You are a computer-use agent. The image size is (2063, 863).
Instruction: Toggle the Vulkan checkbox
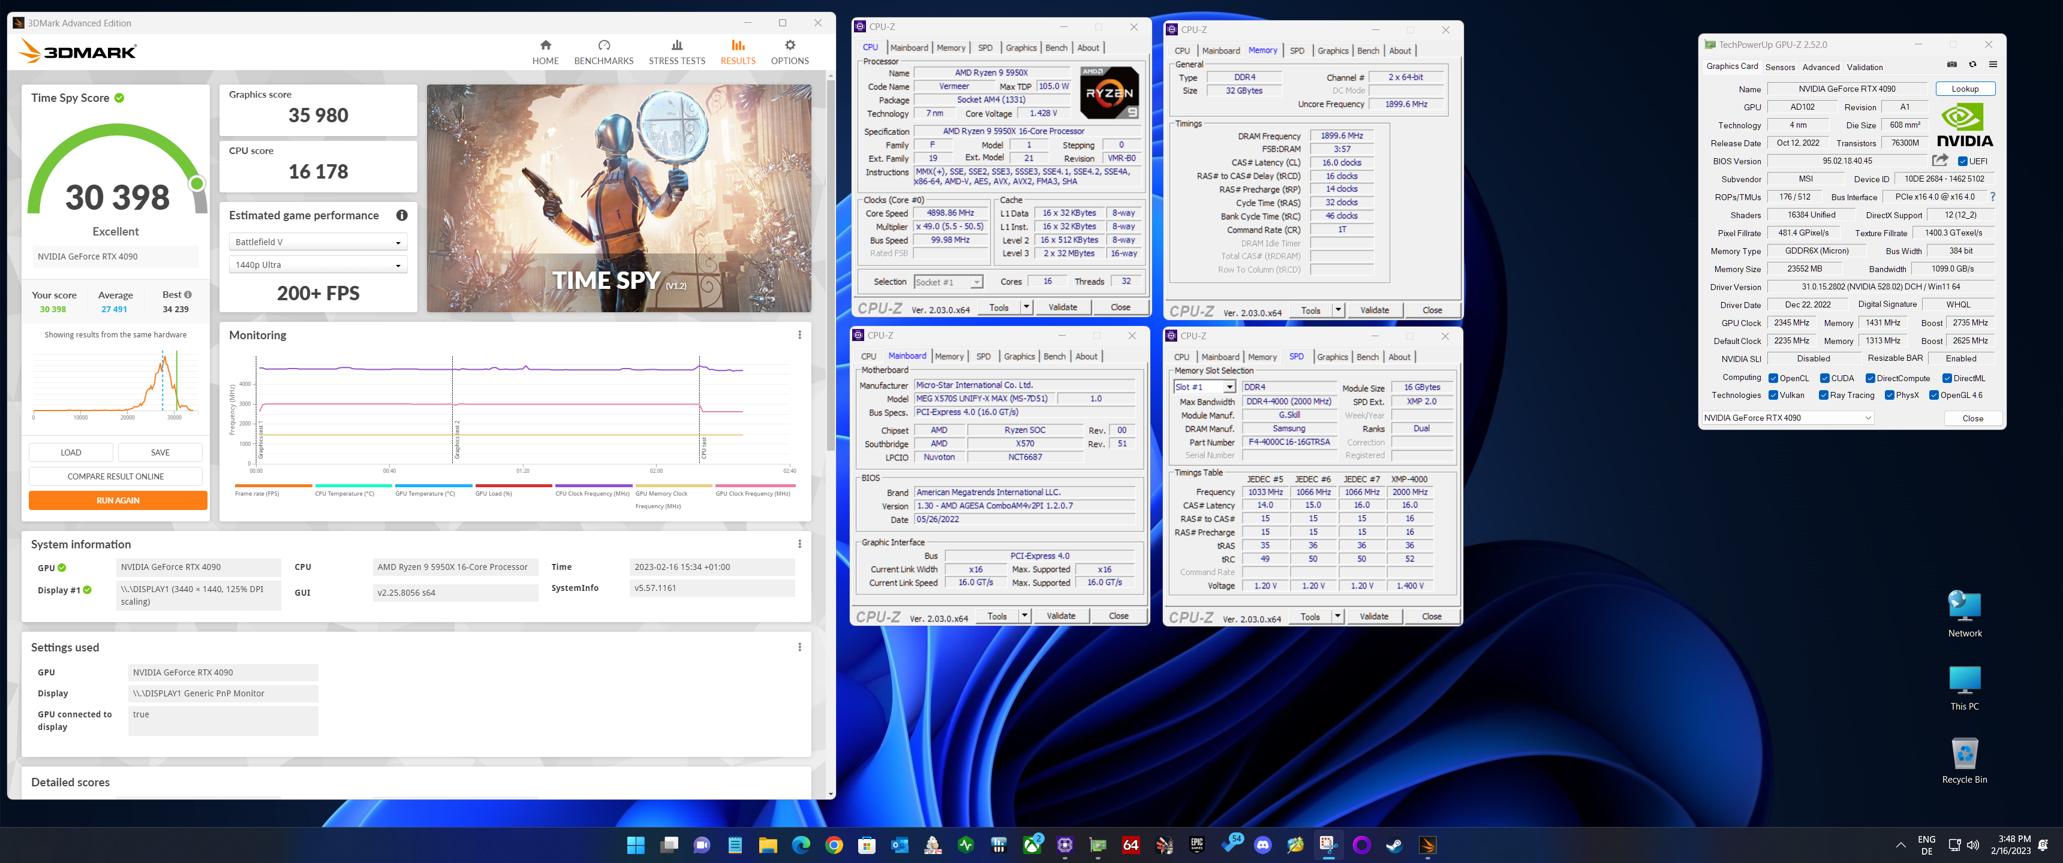[1773, 395]
